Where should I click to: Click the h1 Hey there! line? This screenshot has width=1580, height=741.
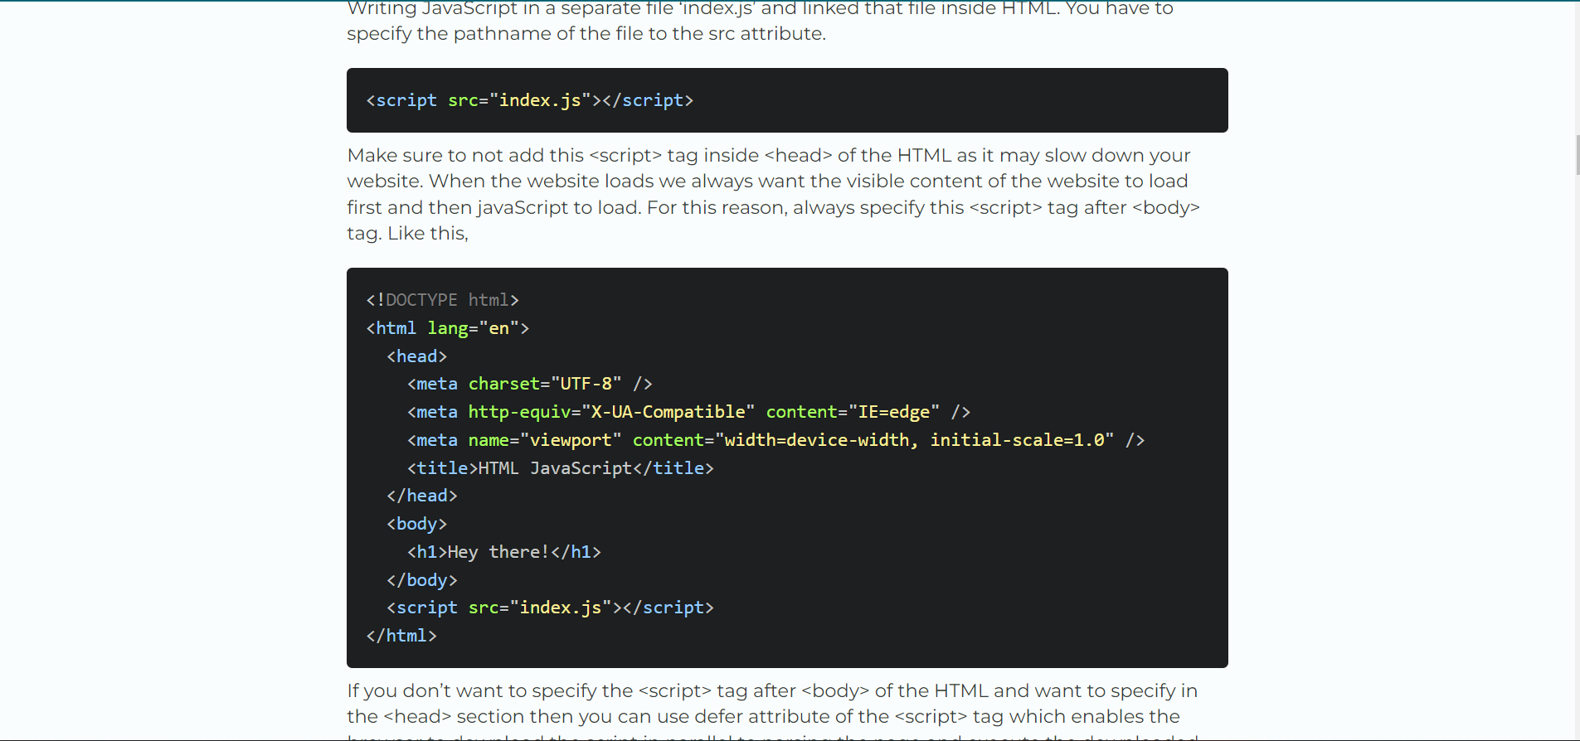point(503,552)
